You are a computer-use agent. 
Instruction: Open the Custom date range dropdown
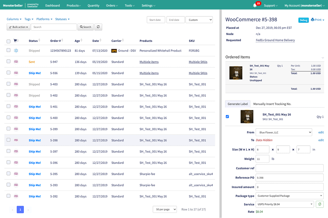tap(199, 20)
